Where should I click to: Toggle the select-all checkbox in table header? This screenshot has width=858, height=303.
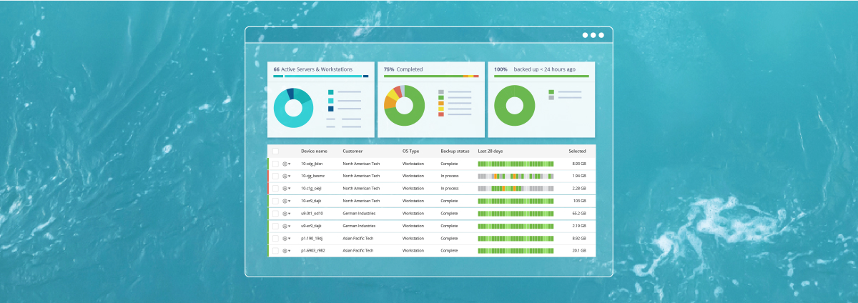(x=275, y=151)
